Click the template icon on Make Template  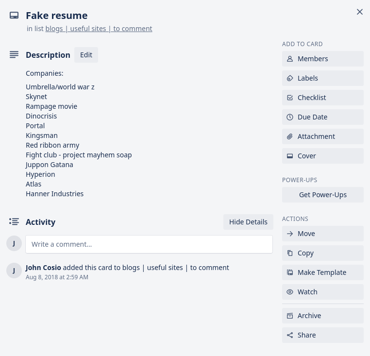click(x=290, y=272)
